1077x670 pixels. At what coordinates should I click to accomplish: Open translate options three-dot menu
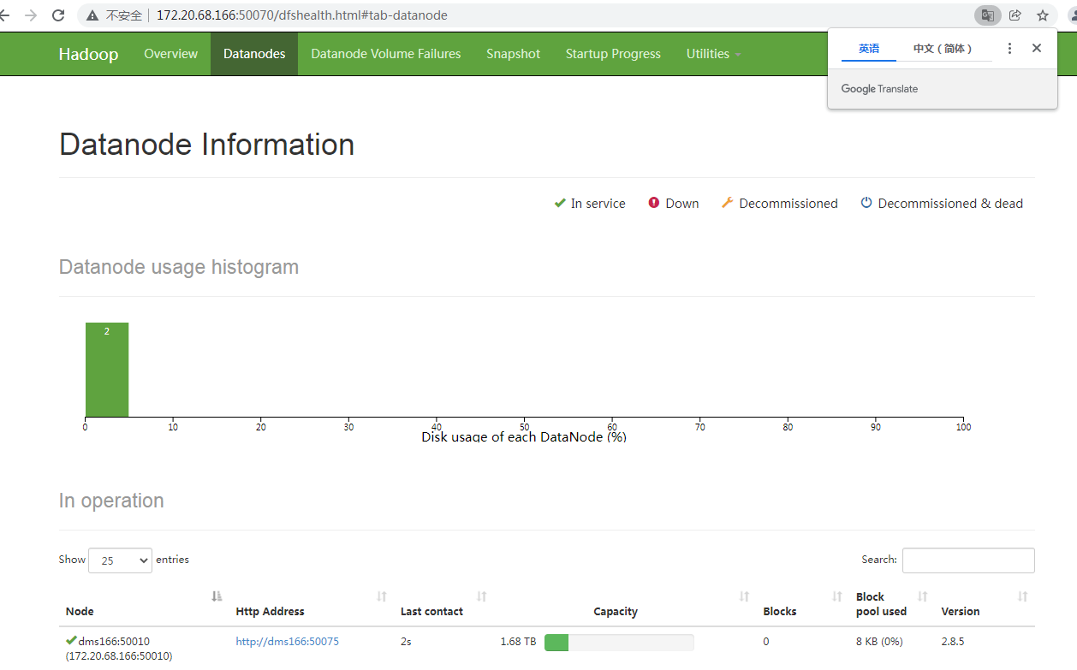[1010, 49]
